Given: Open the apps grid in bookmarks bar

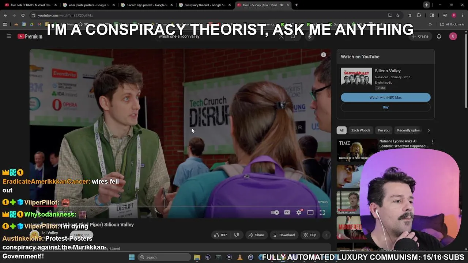Looking at the screenshot, I should 5,24.
